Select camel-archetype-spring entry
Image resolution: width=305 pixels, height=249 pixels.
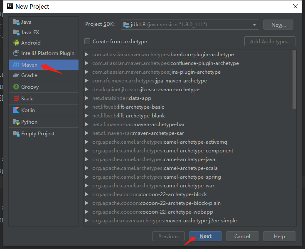click(x=157, y=177)
